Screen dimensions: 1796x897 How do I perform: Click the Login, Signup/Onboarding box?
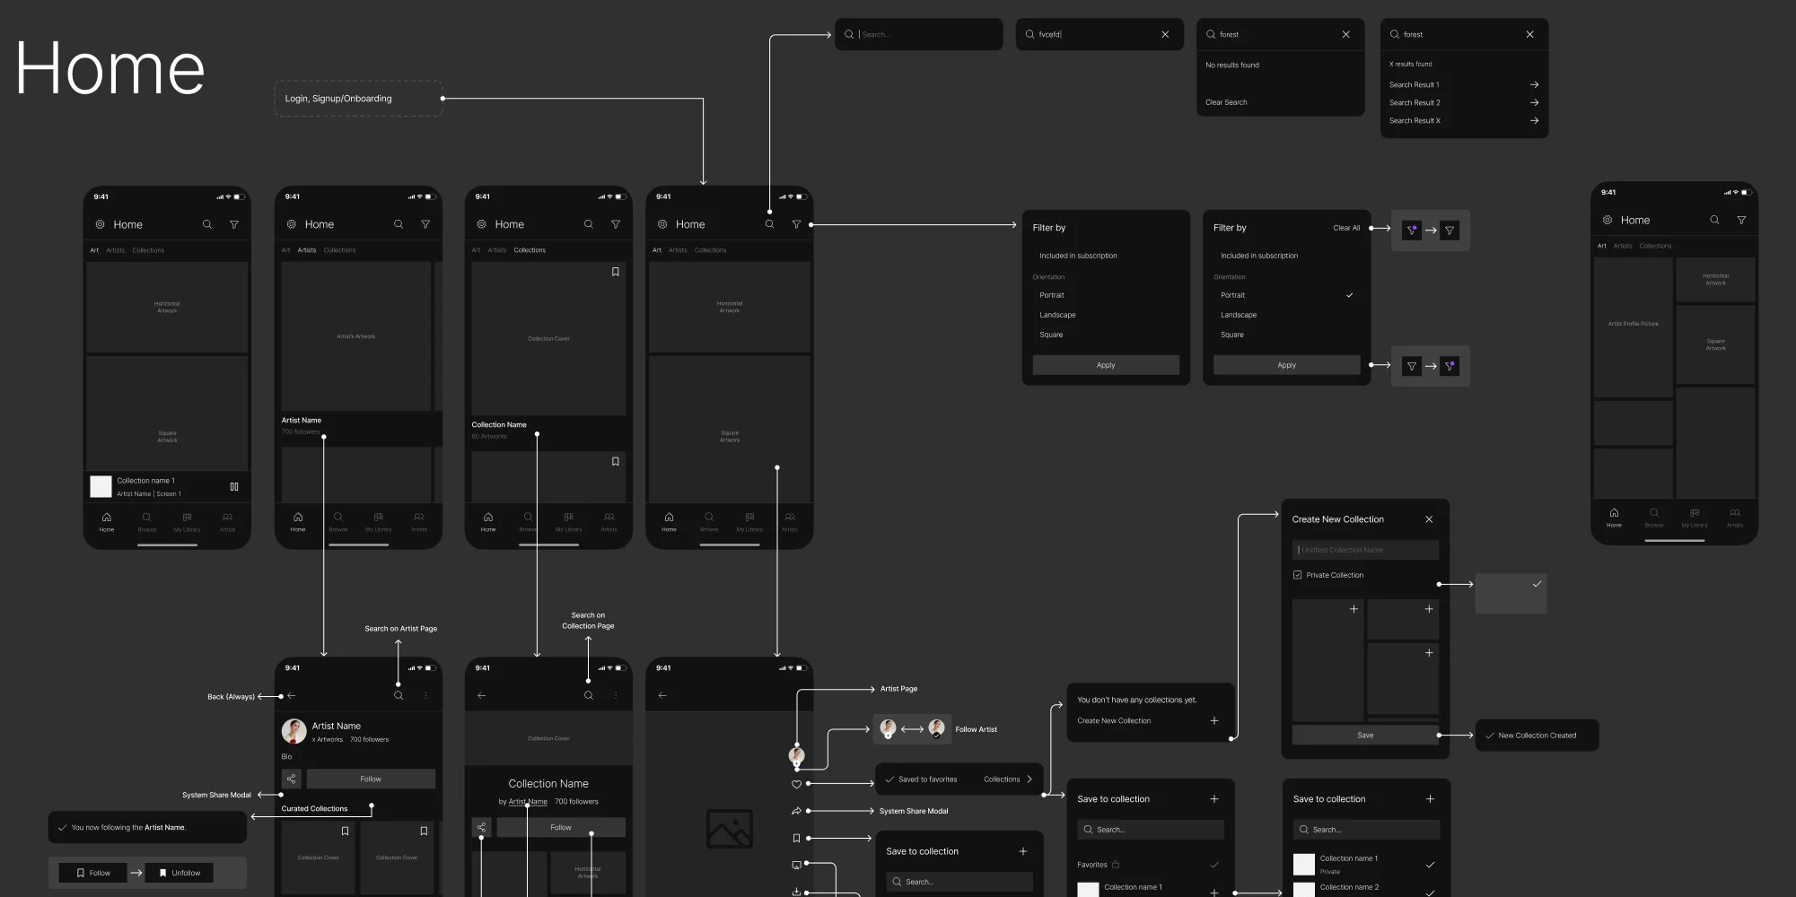pos(358,99)
